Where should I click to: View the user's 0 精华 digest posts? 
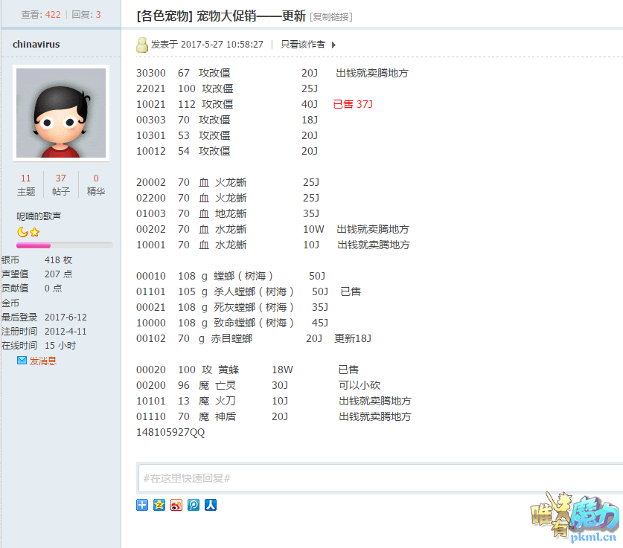tap(96, 184)
